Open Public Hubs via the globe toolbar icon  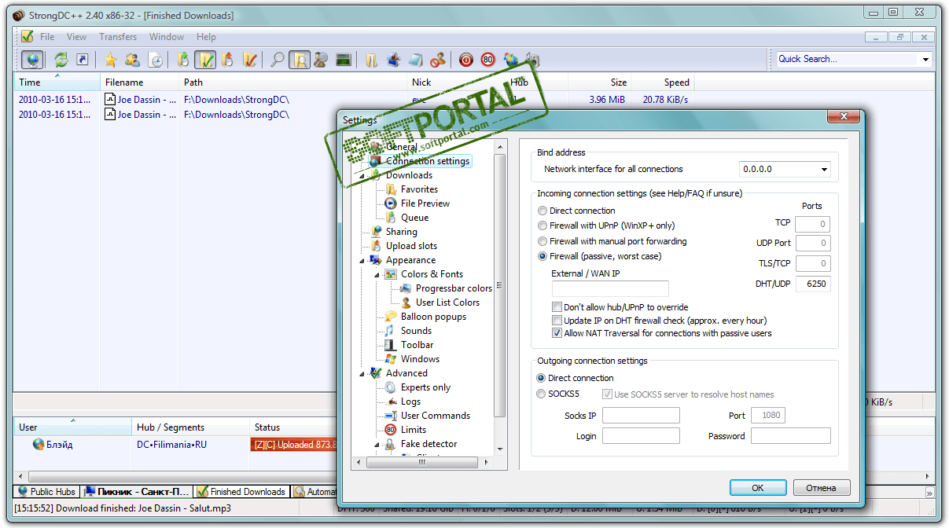[x=33, y=59]
